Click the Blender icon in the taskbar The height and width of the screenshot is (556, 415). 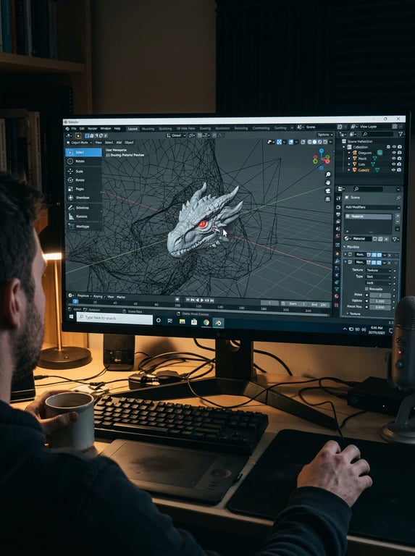tap(219, 322)
